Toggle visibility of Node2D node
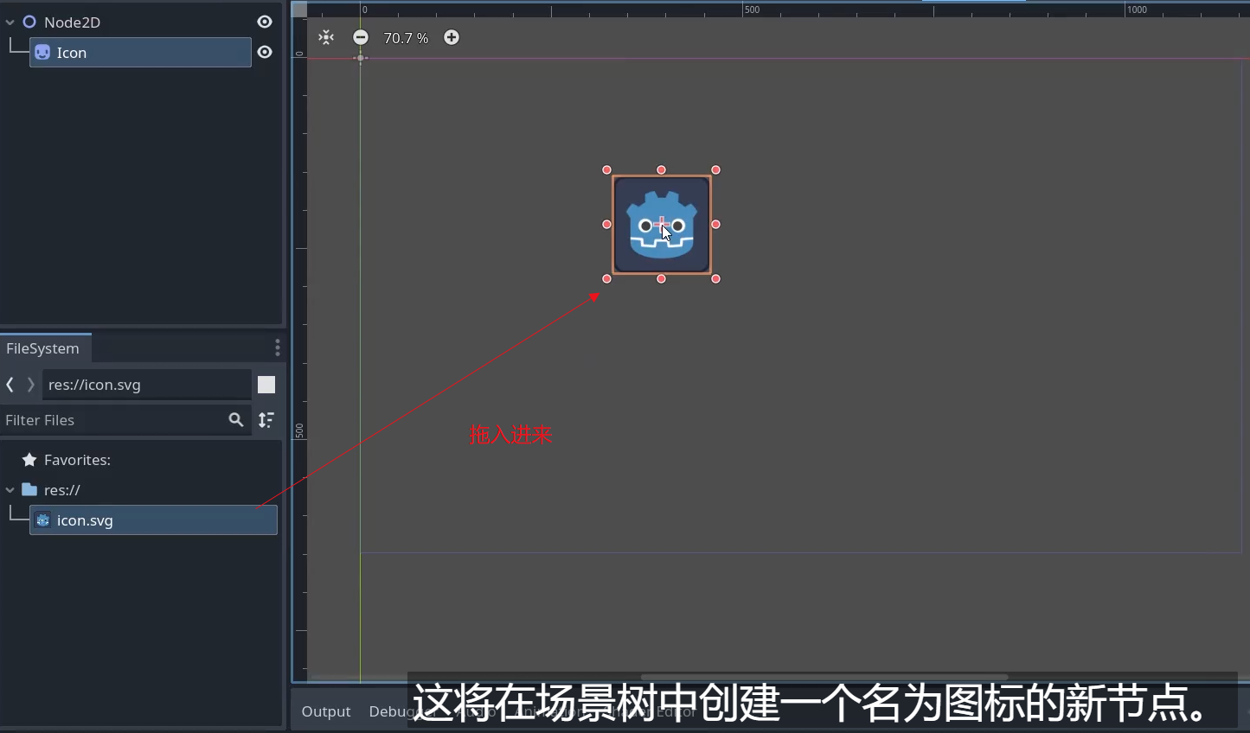The image size is (1250, 733). tap(265, 22)
